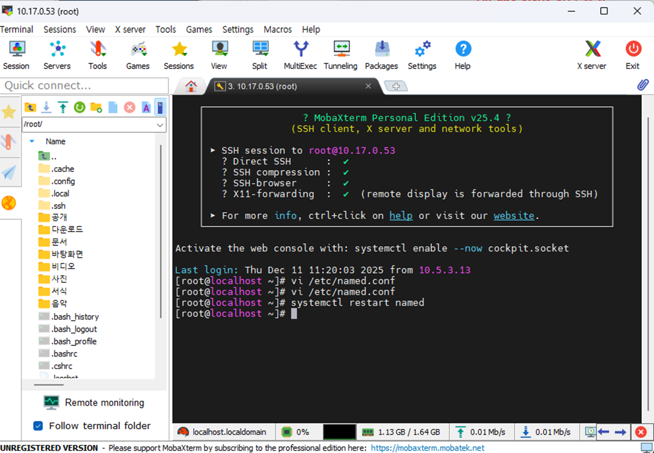The width and height of the screenshot is (654, 453).
Task: Click the right arrow in status bar
Action: 621,432
